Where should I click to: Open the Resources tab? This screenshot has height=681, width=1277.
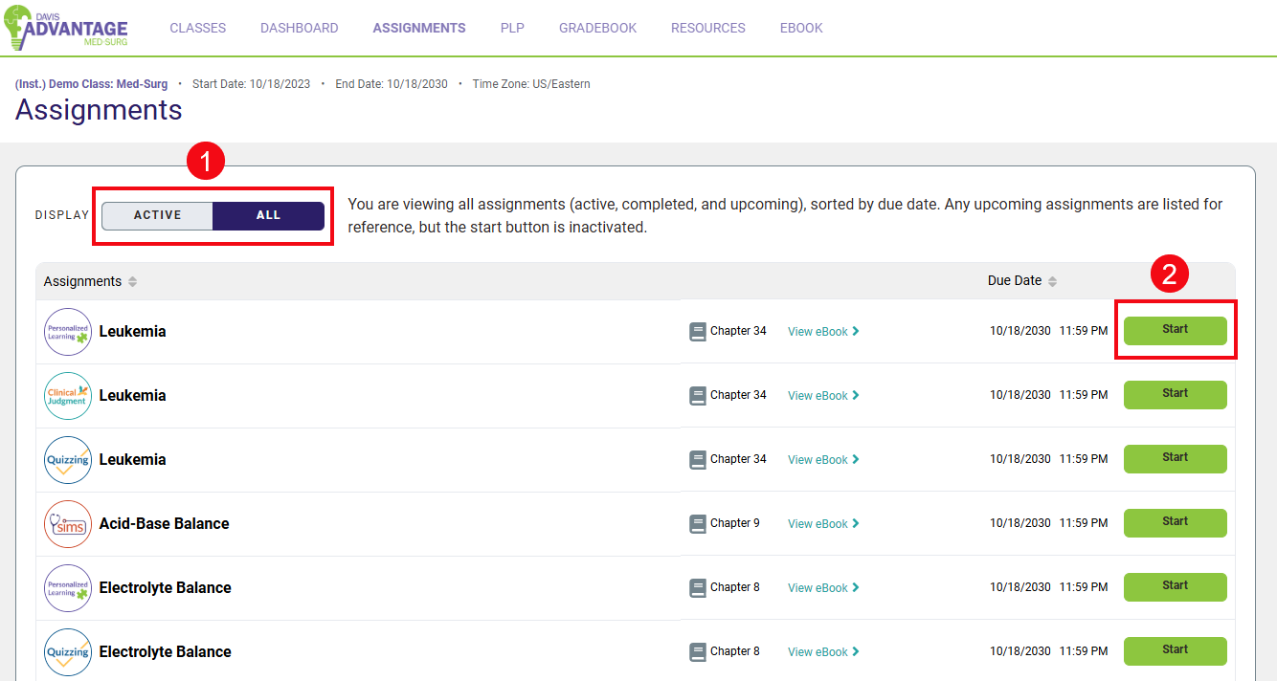click(708, 28)
